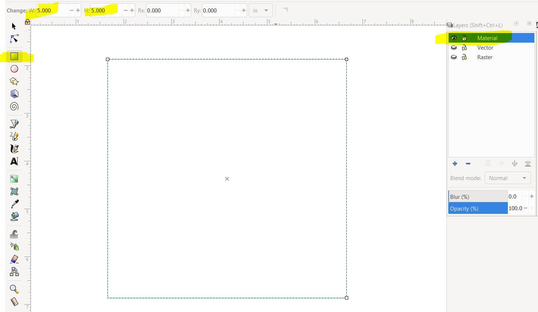Select the Paint bucket fill tool
The width and height of the screenshot is (538, 312).
point(14,216)
